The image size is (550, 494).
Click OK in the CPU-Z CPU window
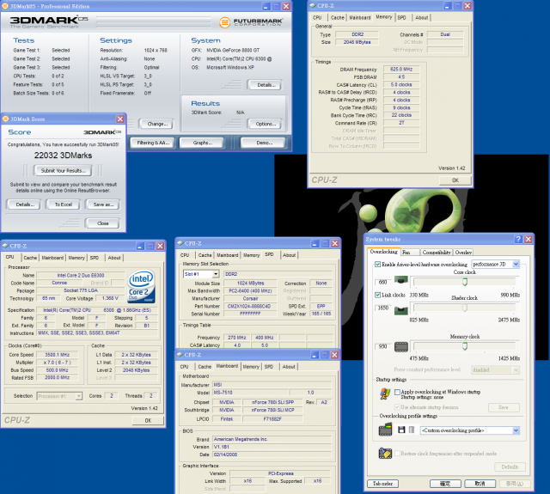point(148,420)
